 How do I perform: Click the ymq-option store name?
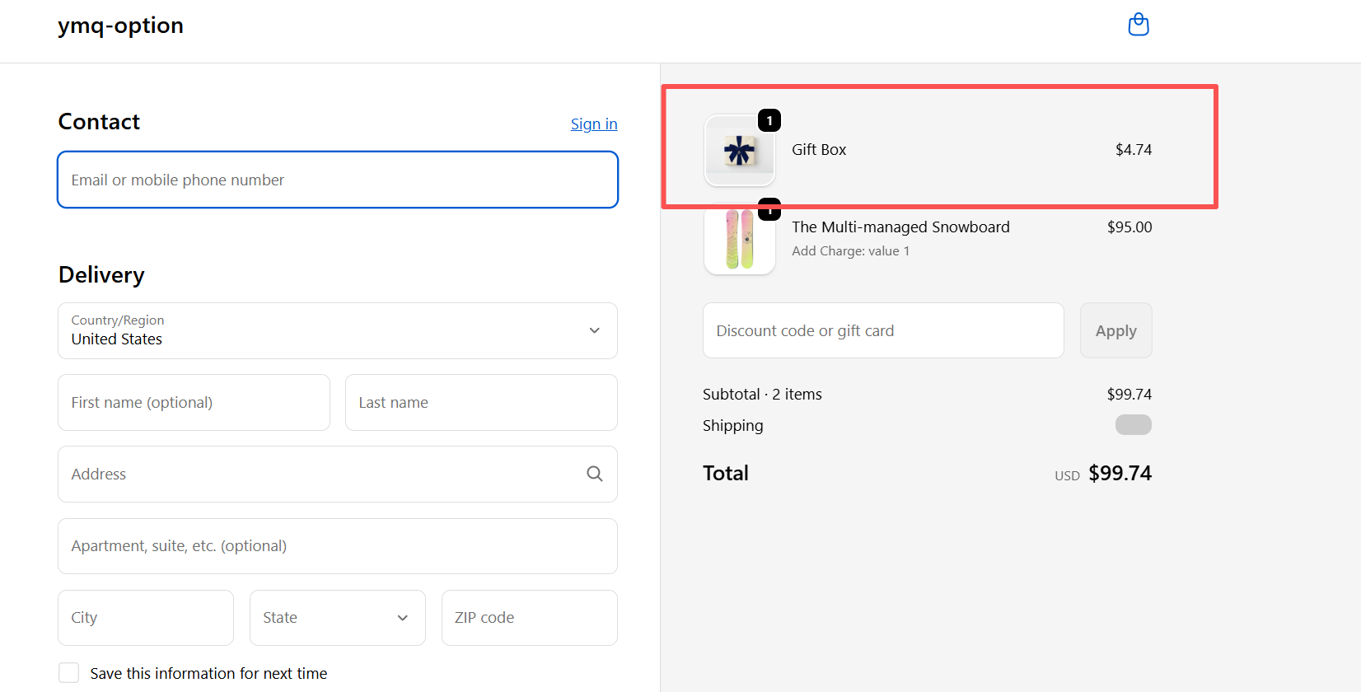120,26
